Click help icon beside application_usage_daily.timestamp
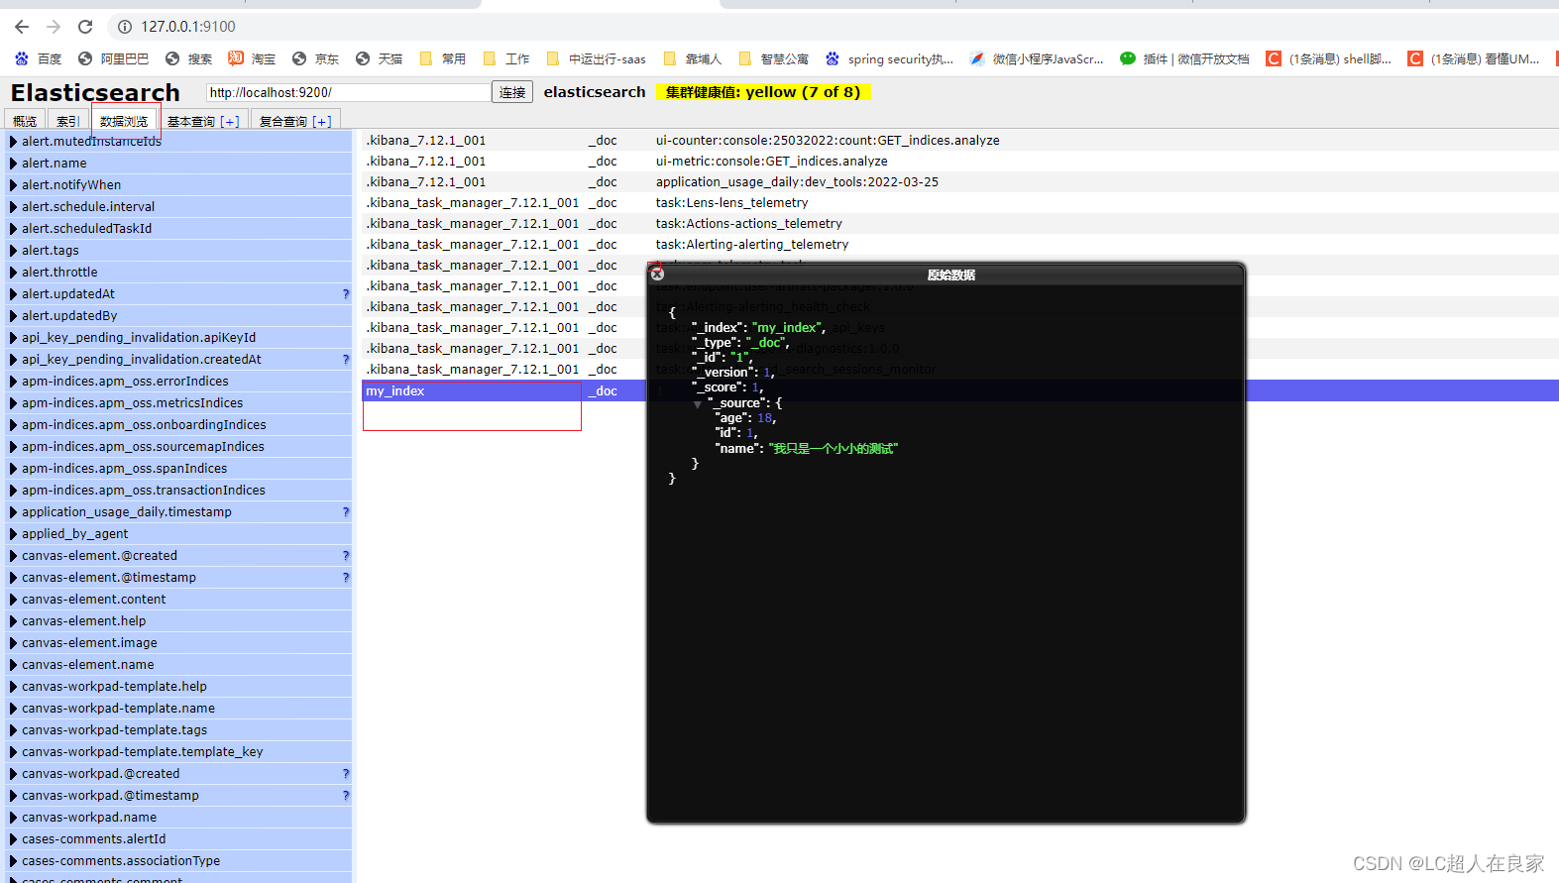1559x883 pixels. [346, 512]
